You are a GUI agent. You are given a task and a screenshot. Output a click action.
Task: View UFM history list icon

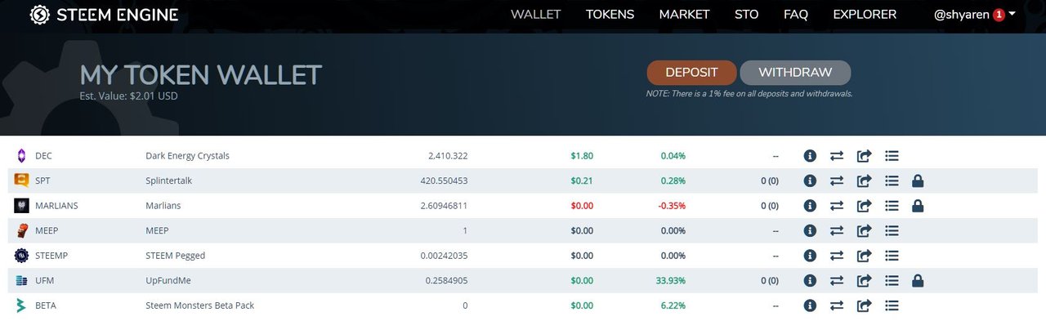coord(892,281)
